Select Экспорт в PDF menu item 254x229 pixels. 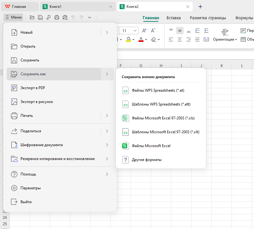[x=60, y=88]
